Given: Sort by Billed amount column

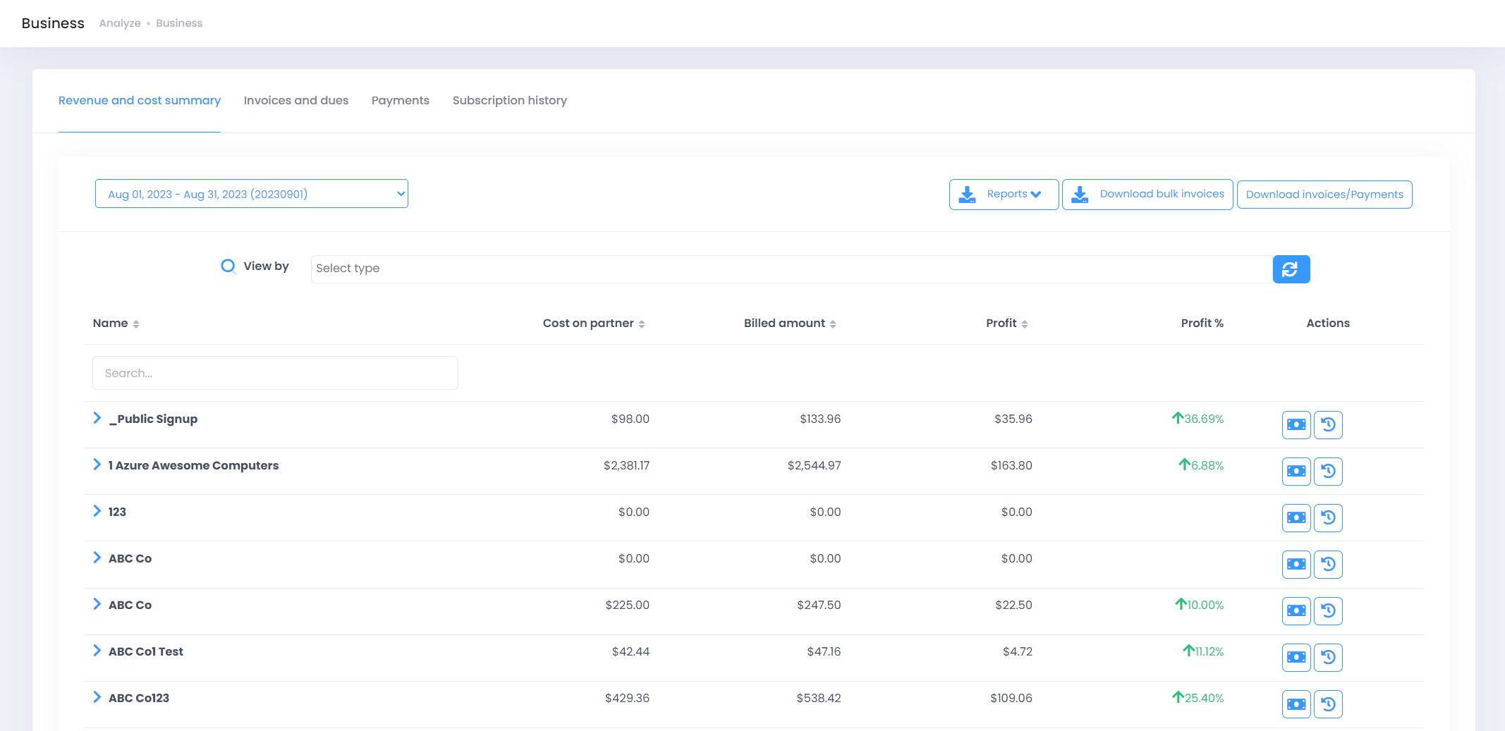Looking at the screenshot, I should click(790, 323).
